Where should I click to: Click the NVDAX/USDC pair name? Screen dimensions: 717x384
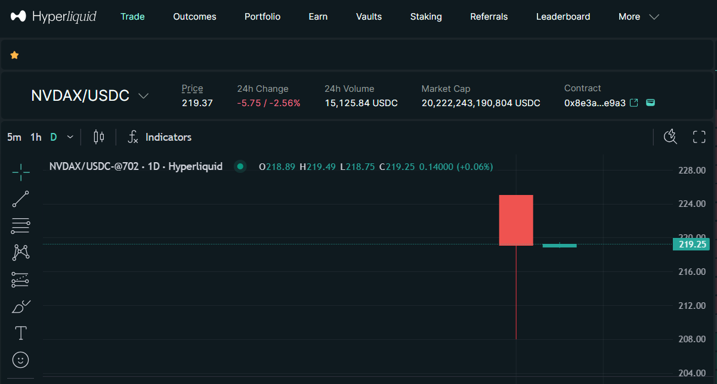(80, 95)
